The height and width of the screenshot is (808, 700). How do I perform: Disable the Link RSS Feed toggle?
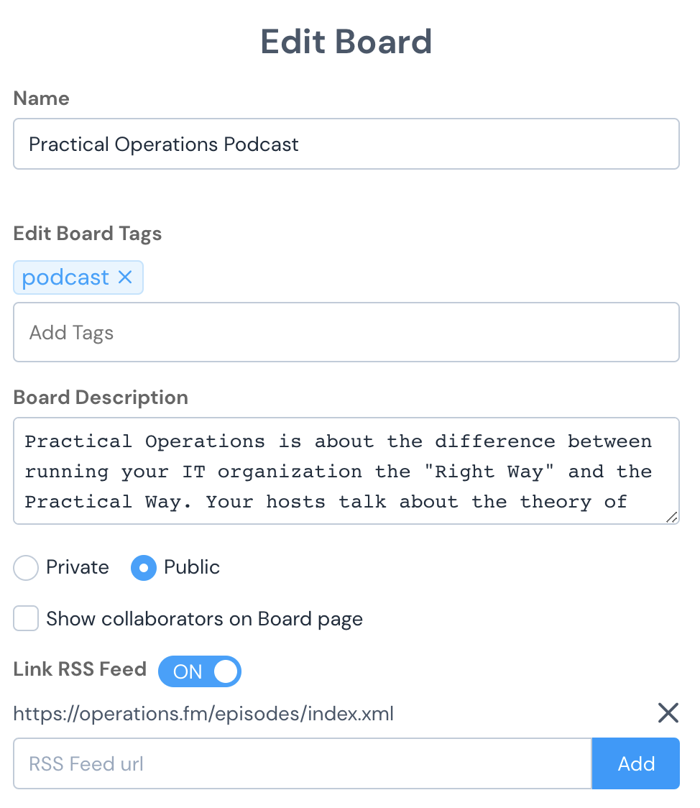tap(200, 671)
